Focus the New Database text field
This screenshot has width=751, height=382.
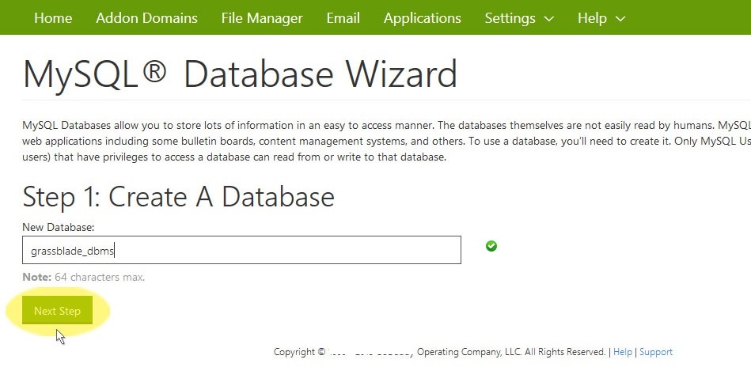coord(241,251)
